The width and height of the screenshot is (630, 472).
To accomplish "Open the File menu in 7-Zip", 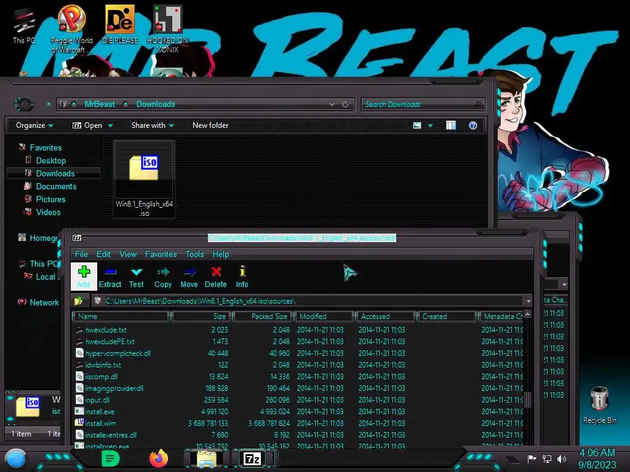I will click(81, 254).
